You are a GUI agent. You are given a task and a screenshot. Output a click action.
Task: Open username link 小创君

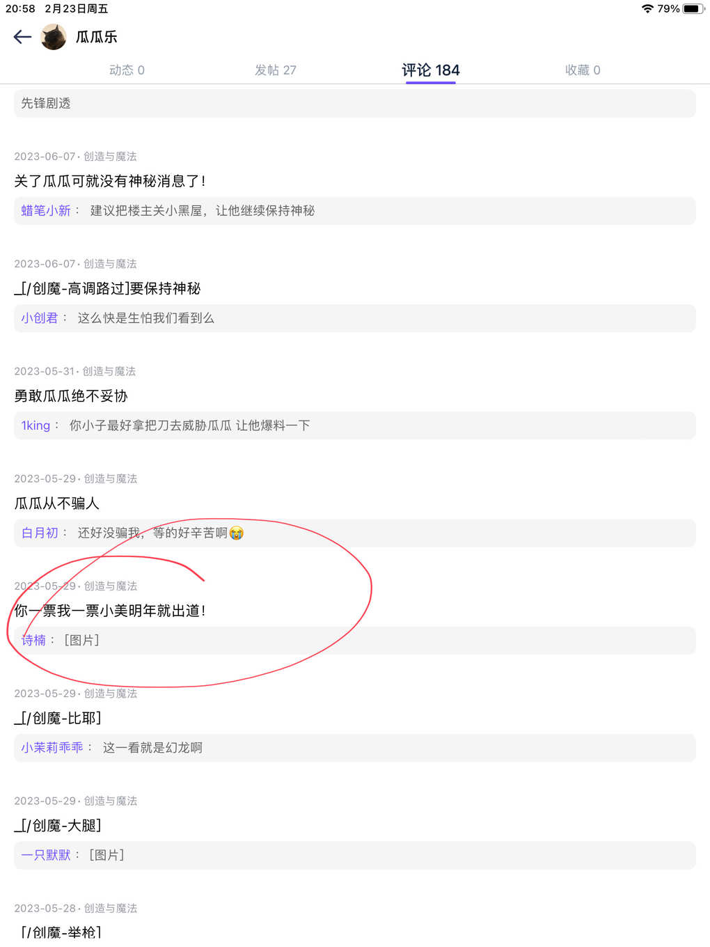click(x=40, y=318)
